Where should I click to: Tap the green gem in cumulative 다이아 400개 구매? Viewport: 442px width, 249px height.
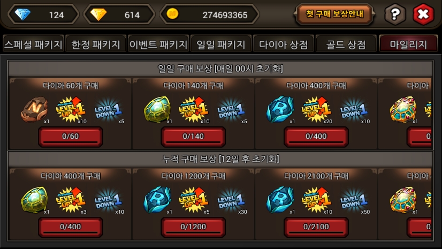coord(34,200)
